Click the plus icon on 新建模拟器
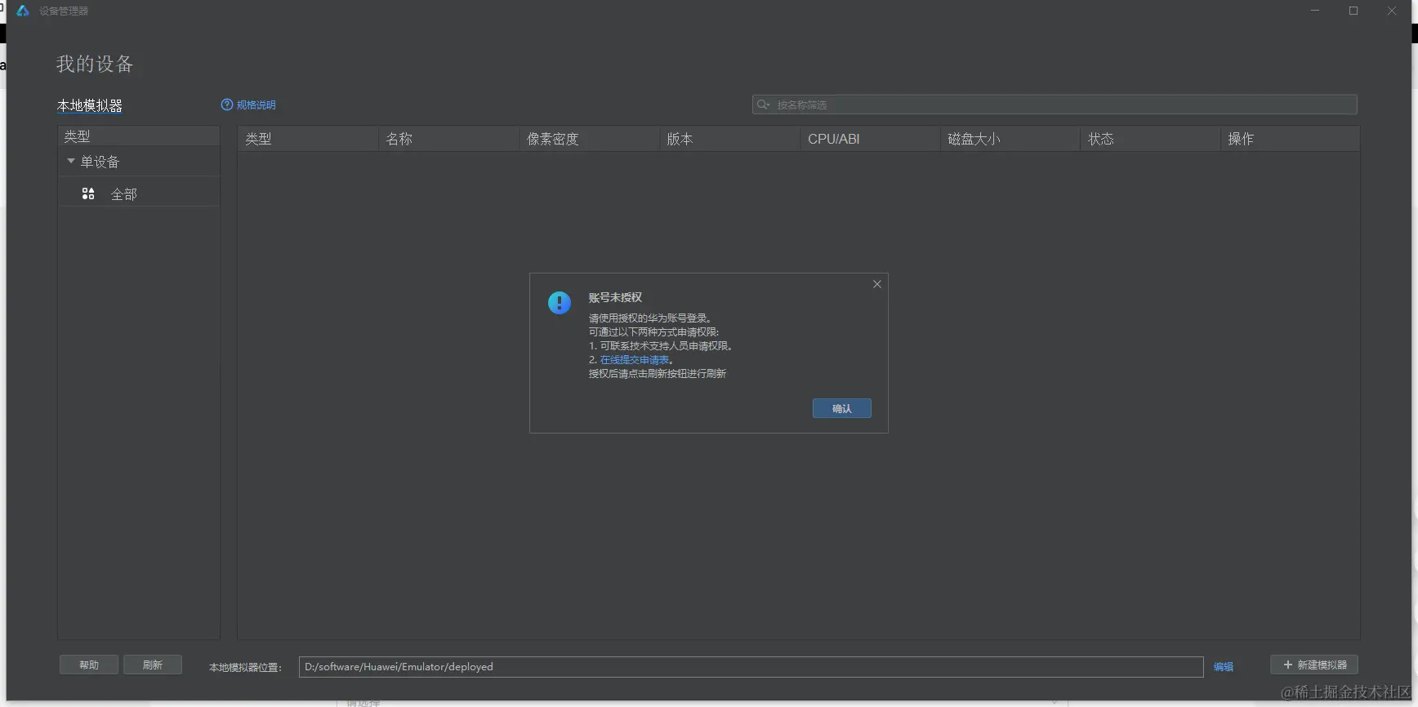1418x707 pixels. click(x=1288, y=665)
